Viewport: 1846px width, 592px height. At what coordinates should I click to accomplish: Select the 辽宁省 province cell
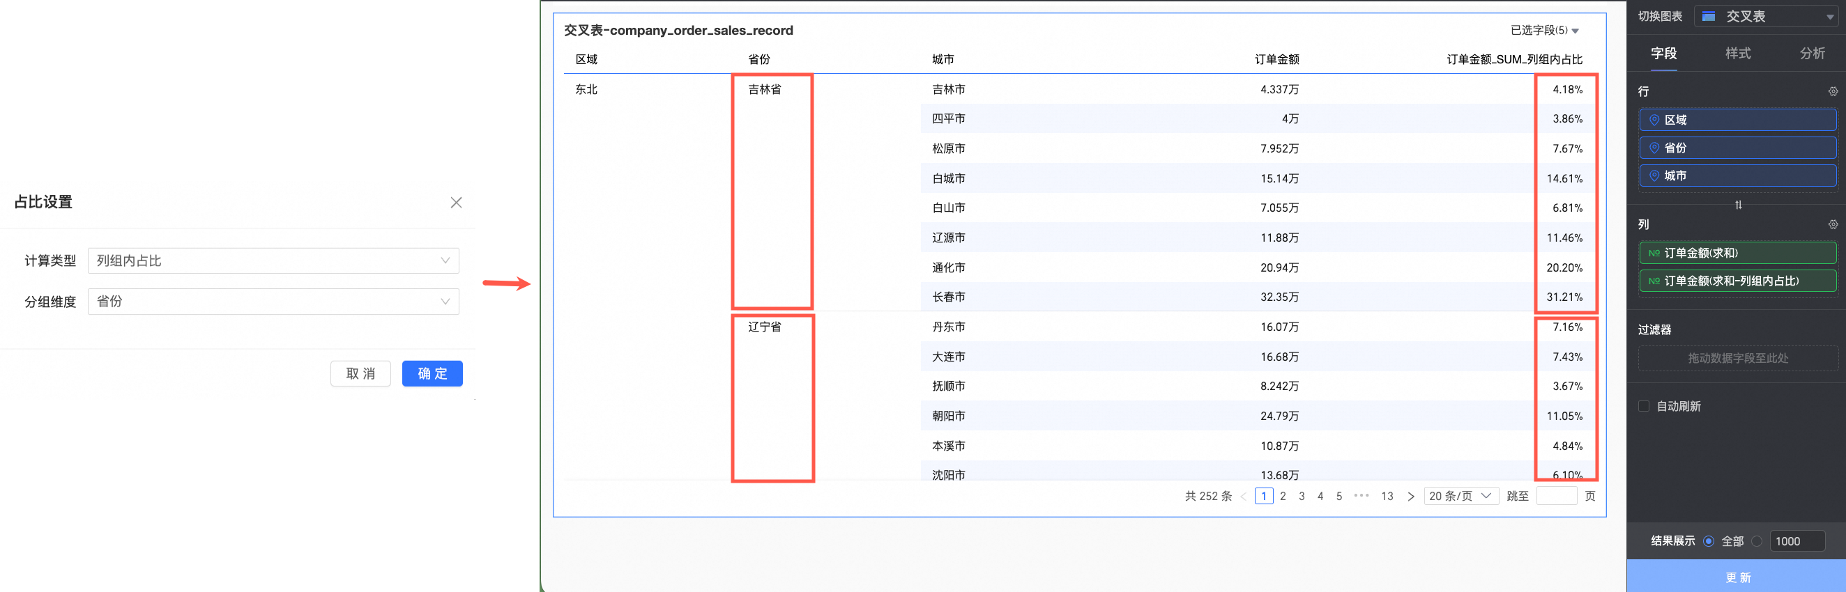(765, 327)
